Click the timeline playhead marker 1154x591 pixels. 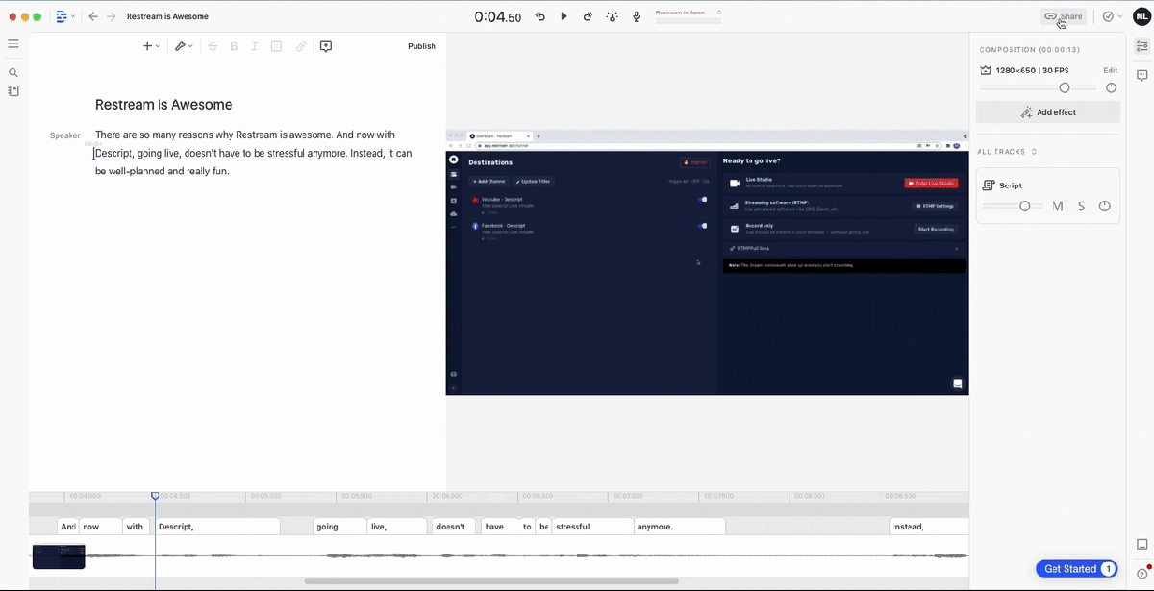pyautogui.click(x=155, y=496)
